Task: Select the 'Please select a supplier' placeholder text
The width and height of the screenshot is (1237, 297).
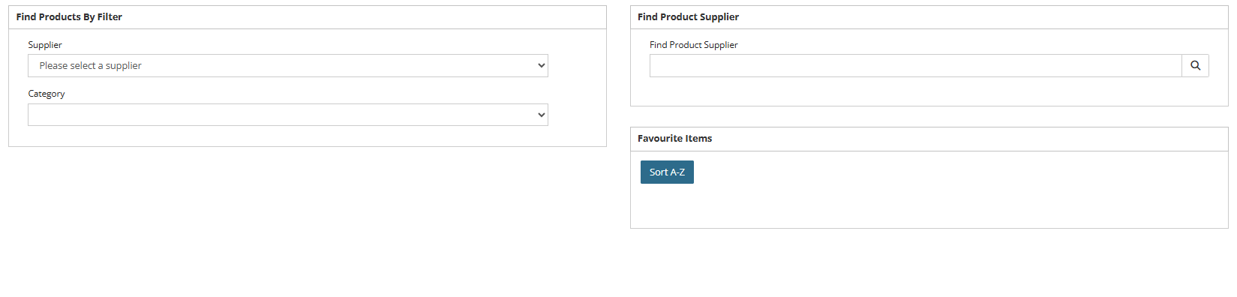Action: pyautogui.click(x=91, y=66)
